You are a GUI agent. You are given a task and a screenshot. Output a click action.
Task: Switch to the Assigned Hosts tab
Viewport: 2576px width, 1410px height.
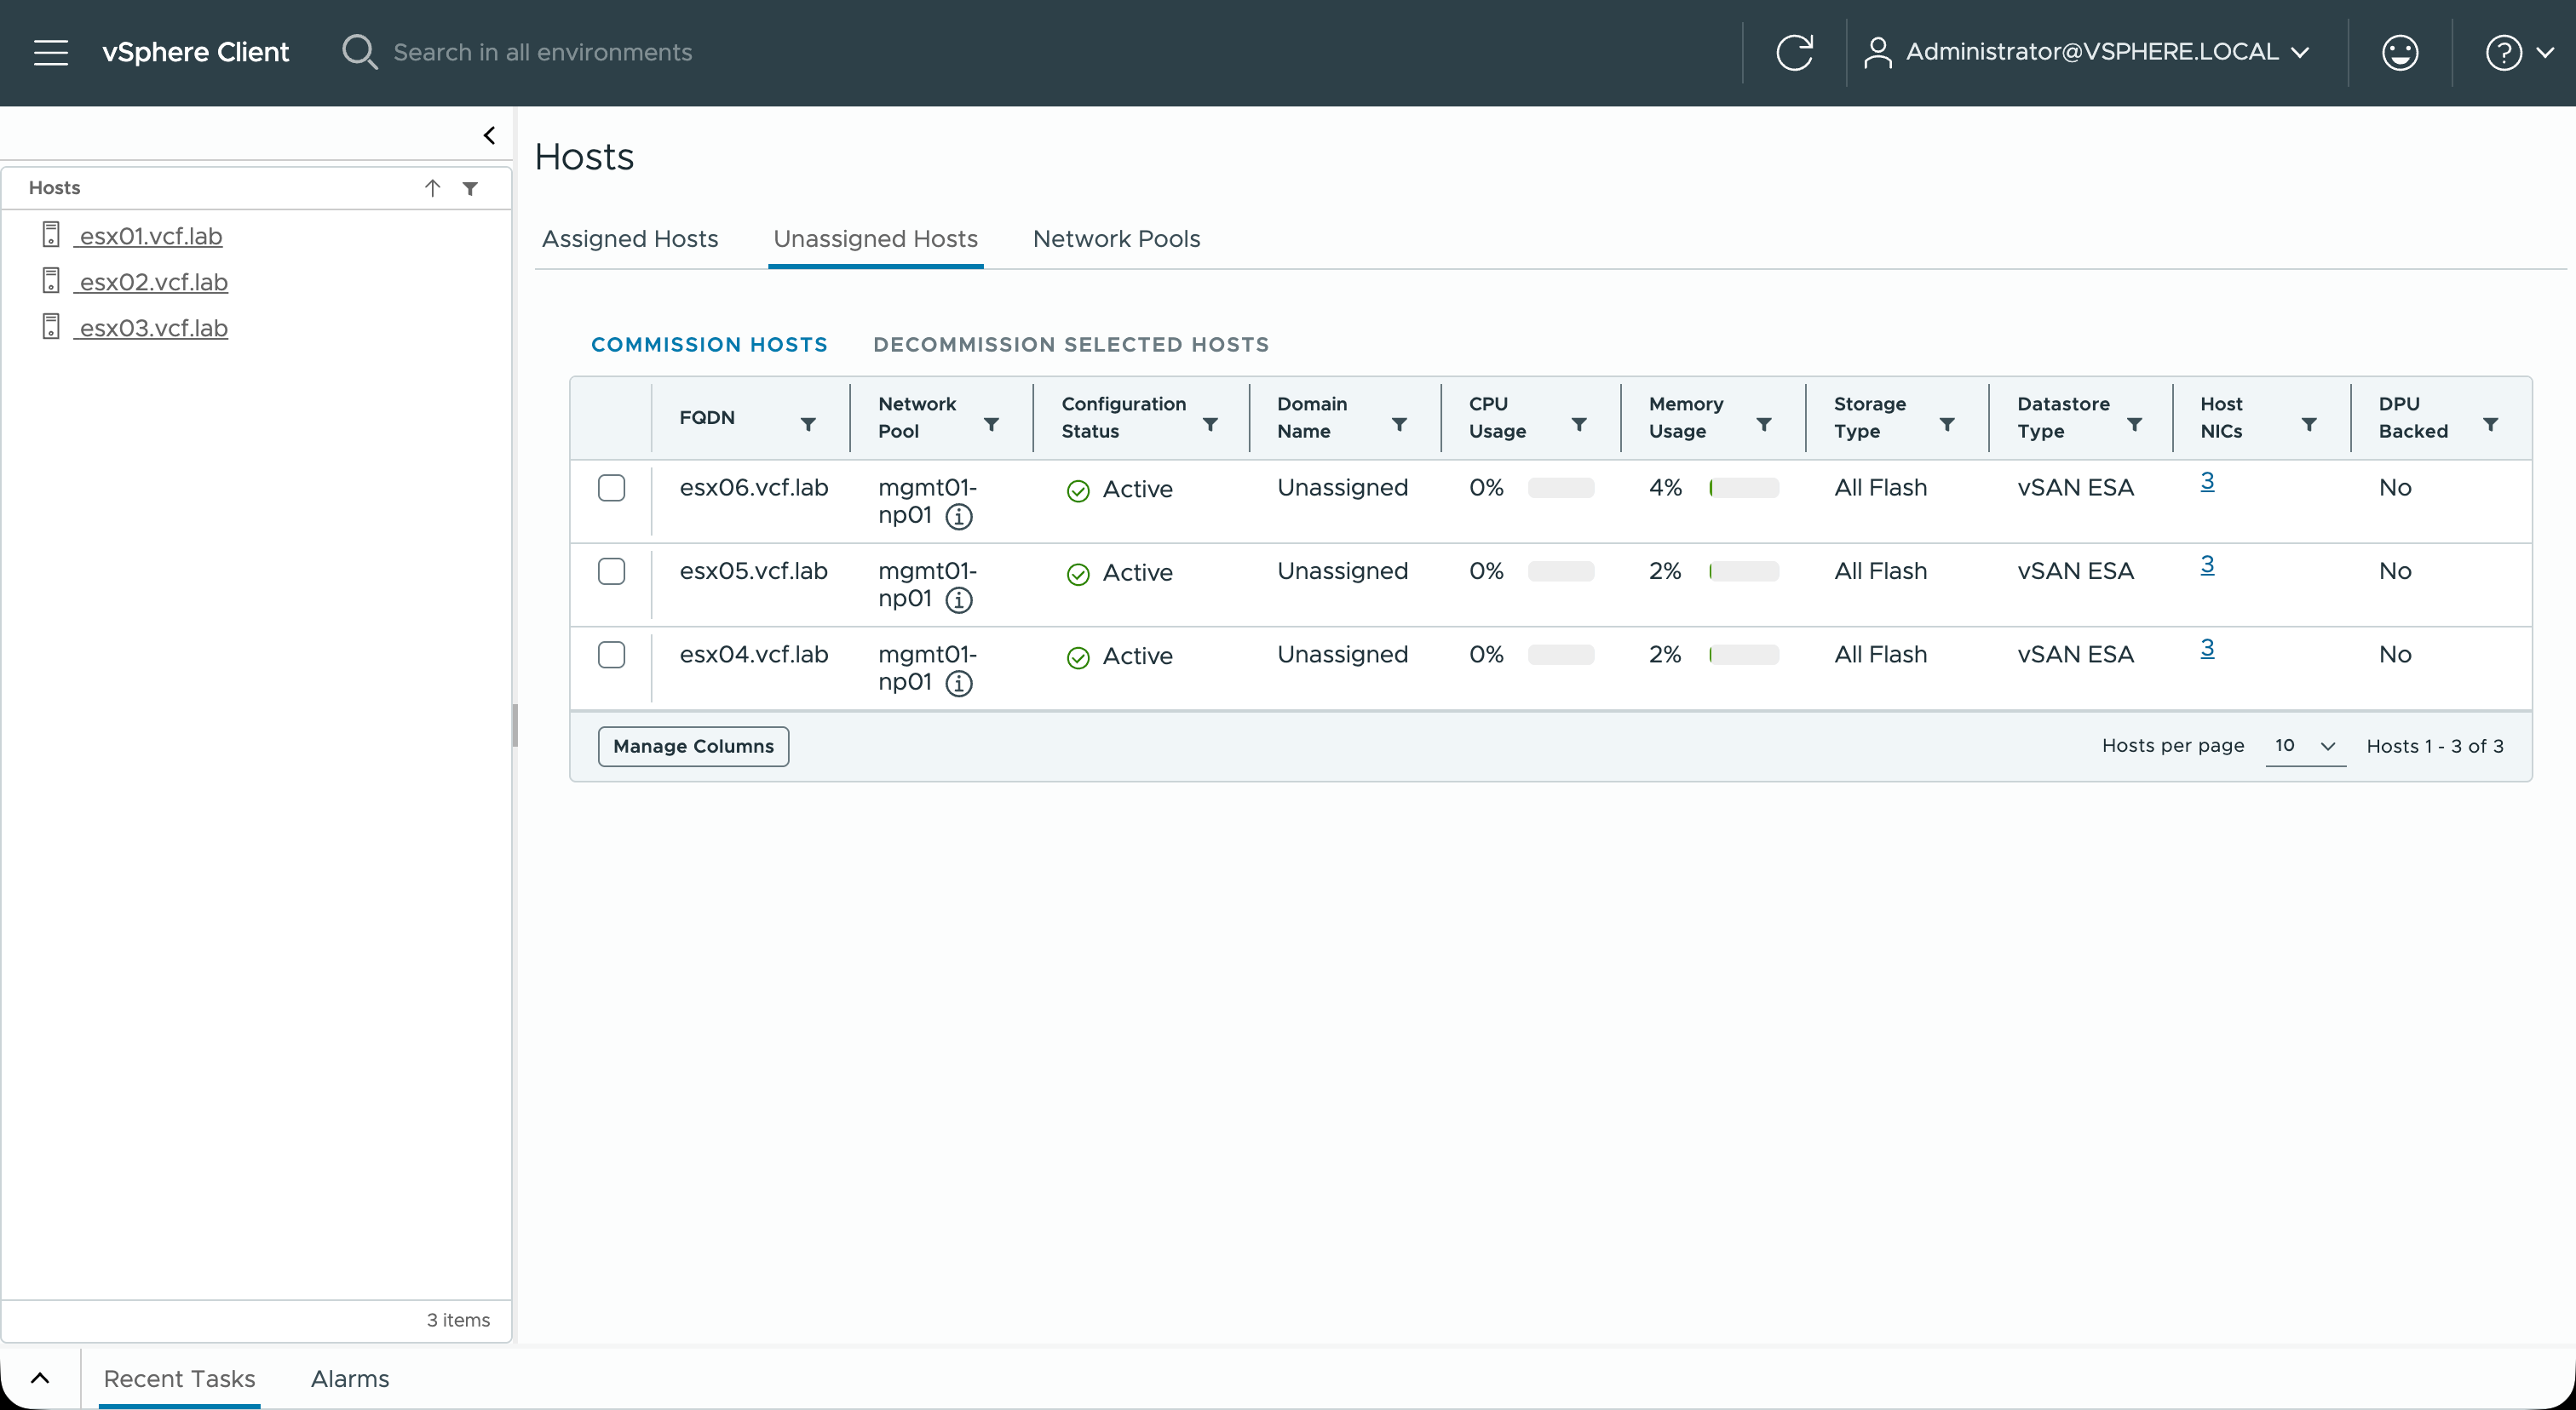(630, 238)
